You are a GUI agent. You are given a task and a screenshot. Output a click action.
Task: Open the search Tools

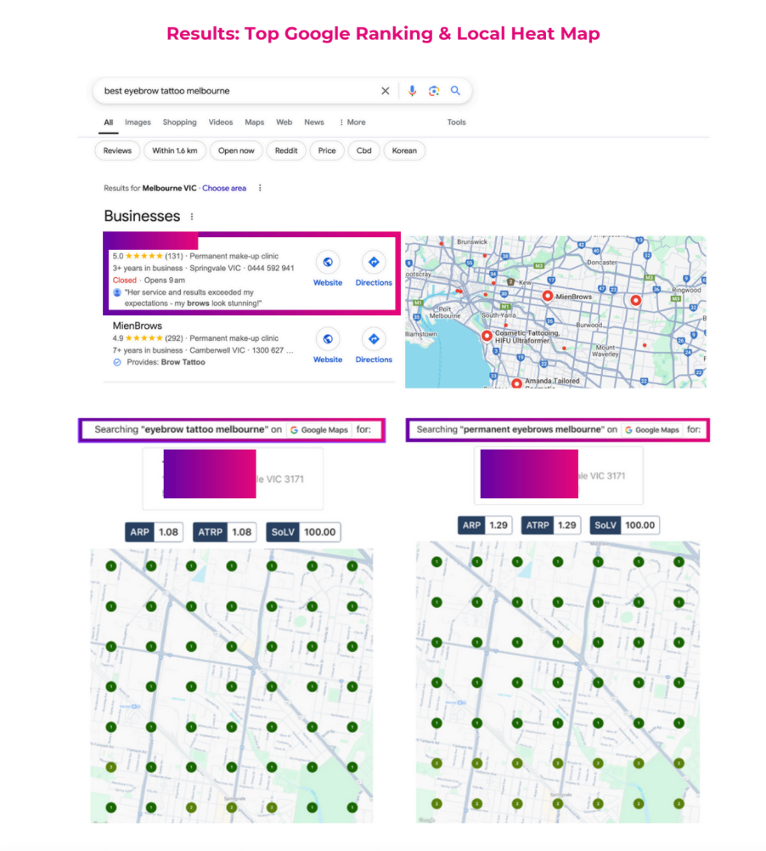click(456, 122)
